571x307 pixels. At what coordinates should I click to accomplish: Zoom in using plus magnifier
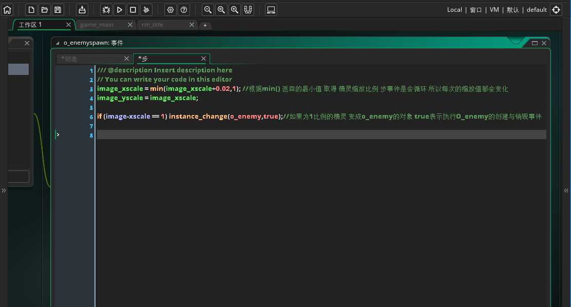click(235, 10)
